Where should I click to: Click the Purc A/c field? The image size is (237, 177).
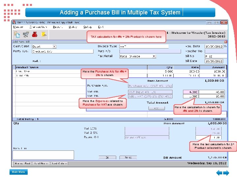coord(150,51)
